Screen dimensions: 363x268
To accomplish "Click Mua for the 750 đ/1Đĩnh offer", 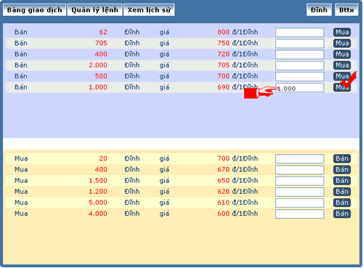I will click(x=342, y=44).
